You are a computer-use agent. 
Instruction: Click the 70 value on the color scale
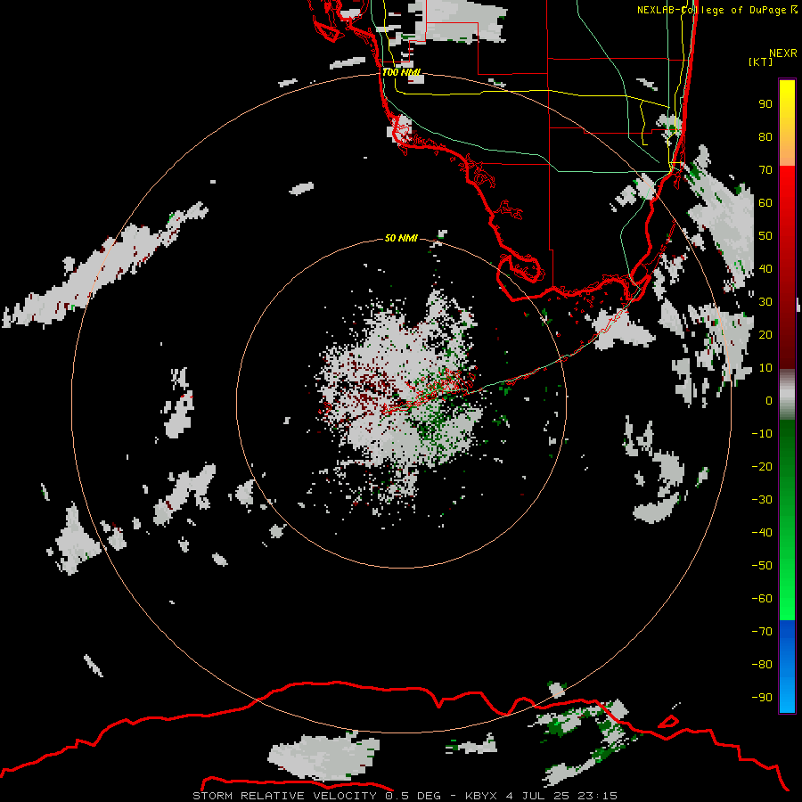pyautogui.click(x=765, y=170)
